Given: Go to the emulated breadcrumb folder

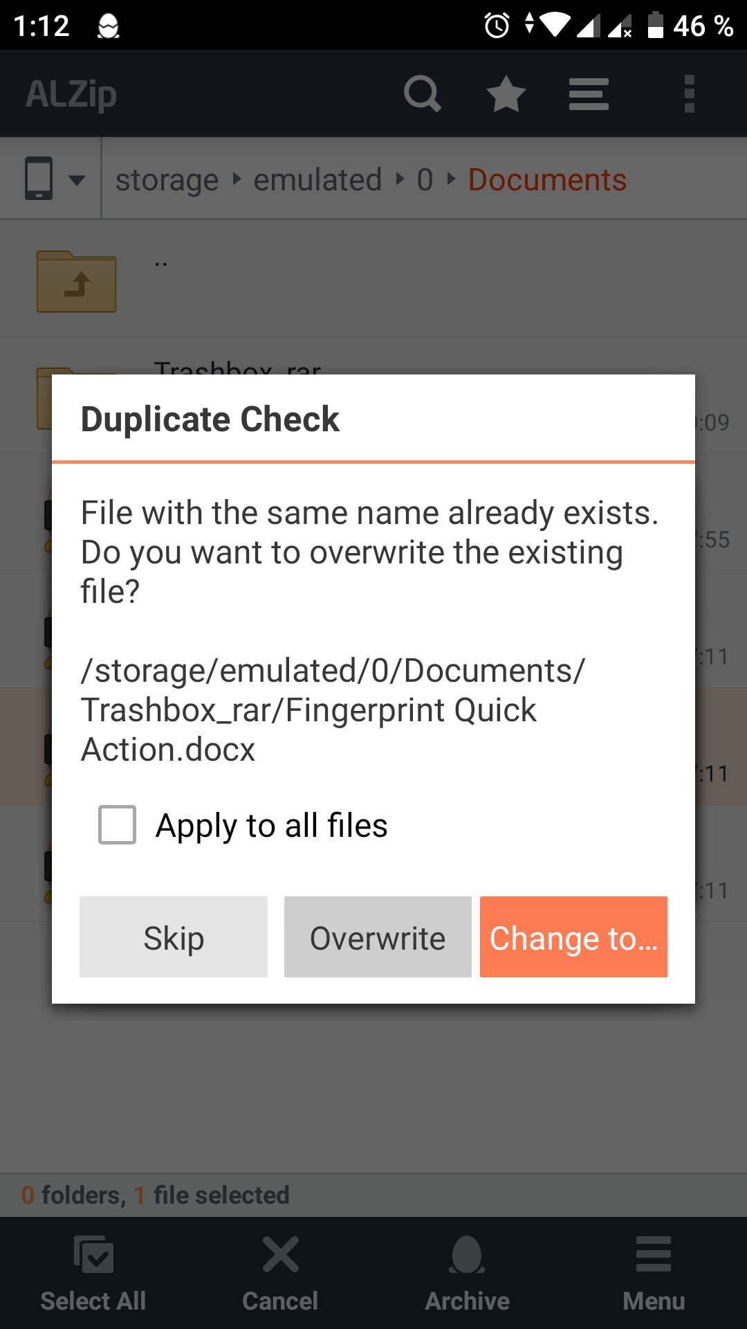Looking at the screenshot, I should click(x=317, y=180).
